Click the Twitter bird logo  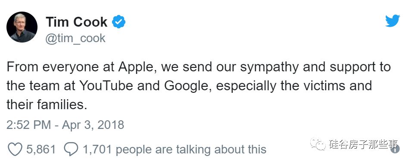[x=392, y=21]
